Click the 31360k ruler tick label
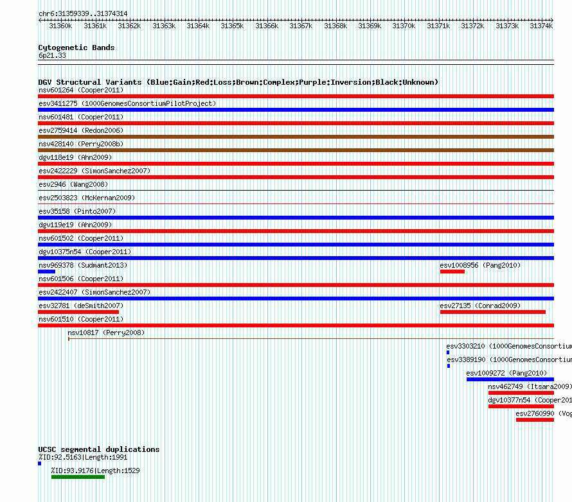The height and width of the screenshot is (502, 572). coord(60,26)
